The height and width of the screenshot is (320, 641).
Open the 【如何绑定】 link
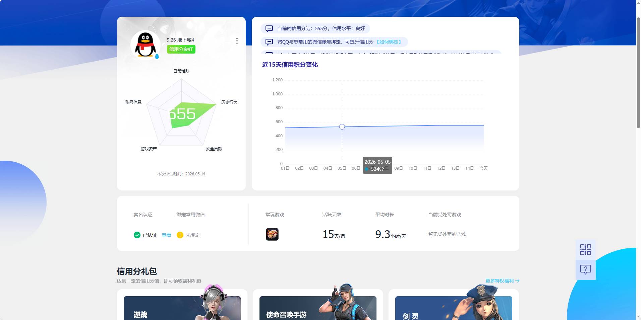[x=389, y=42]
